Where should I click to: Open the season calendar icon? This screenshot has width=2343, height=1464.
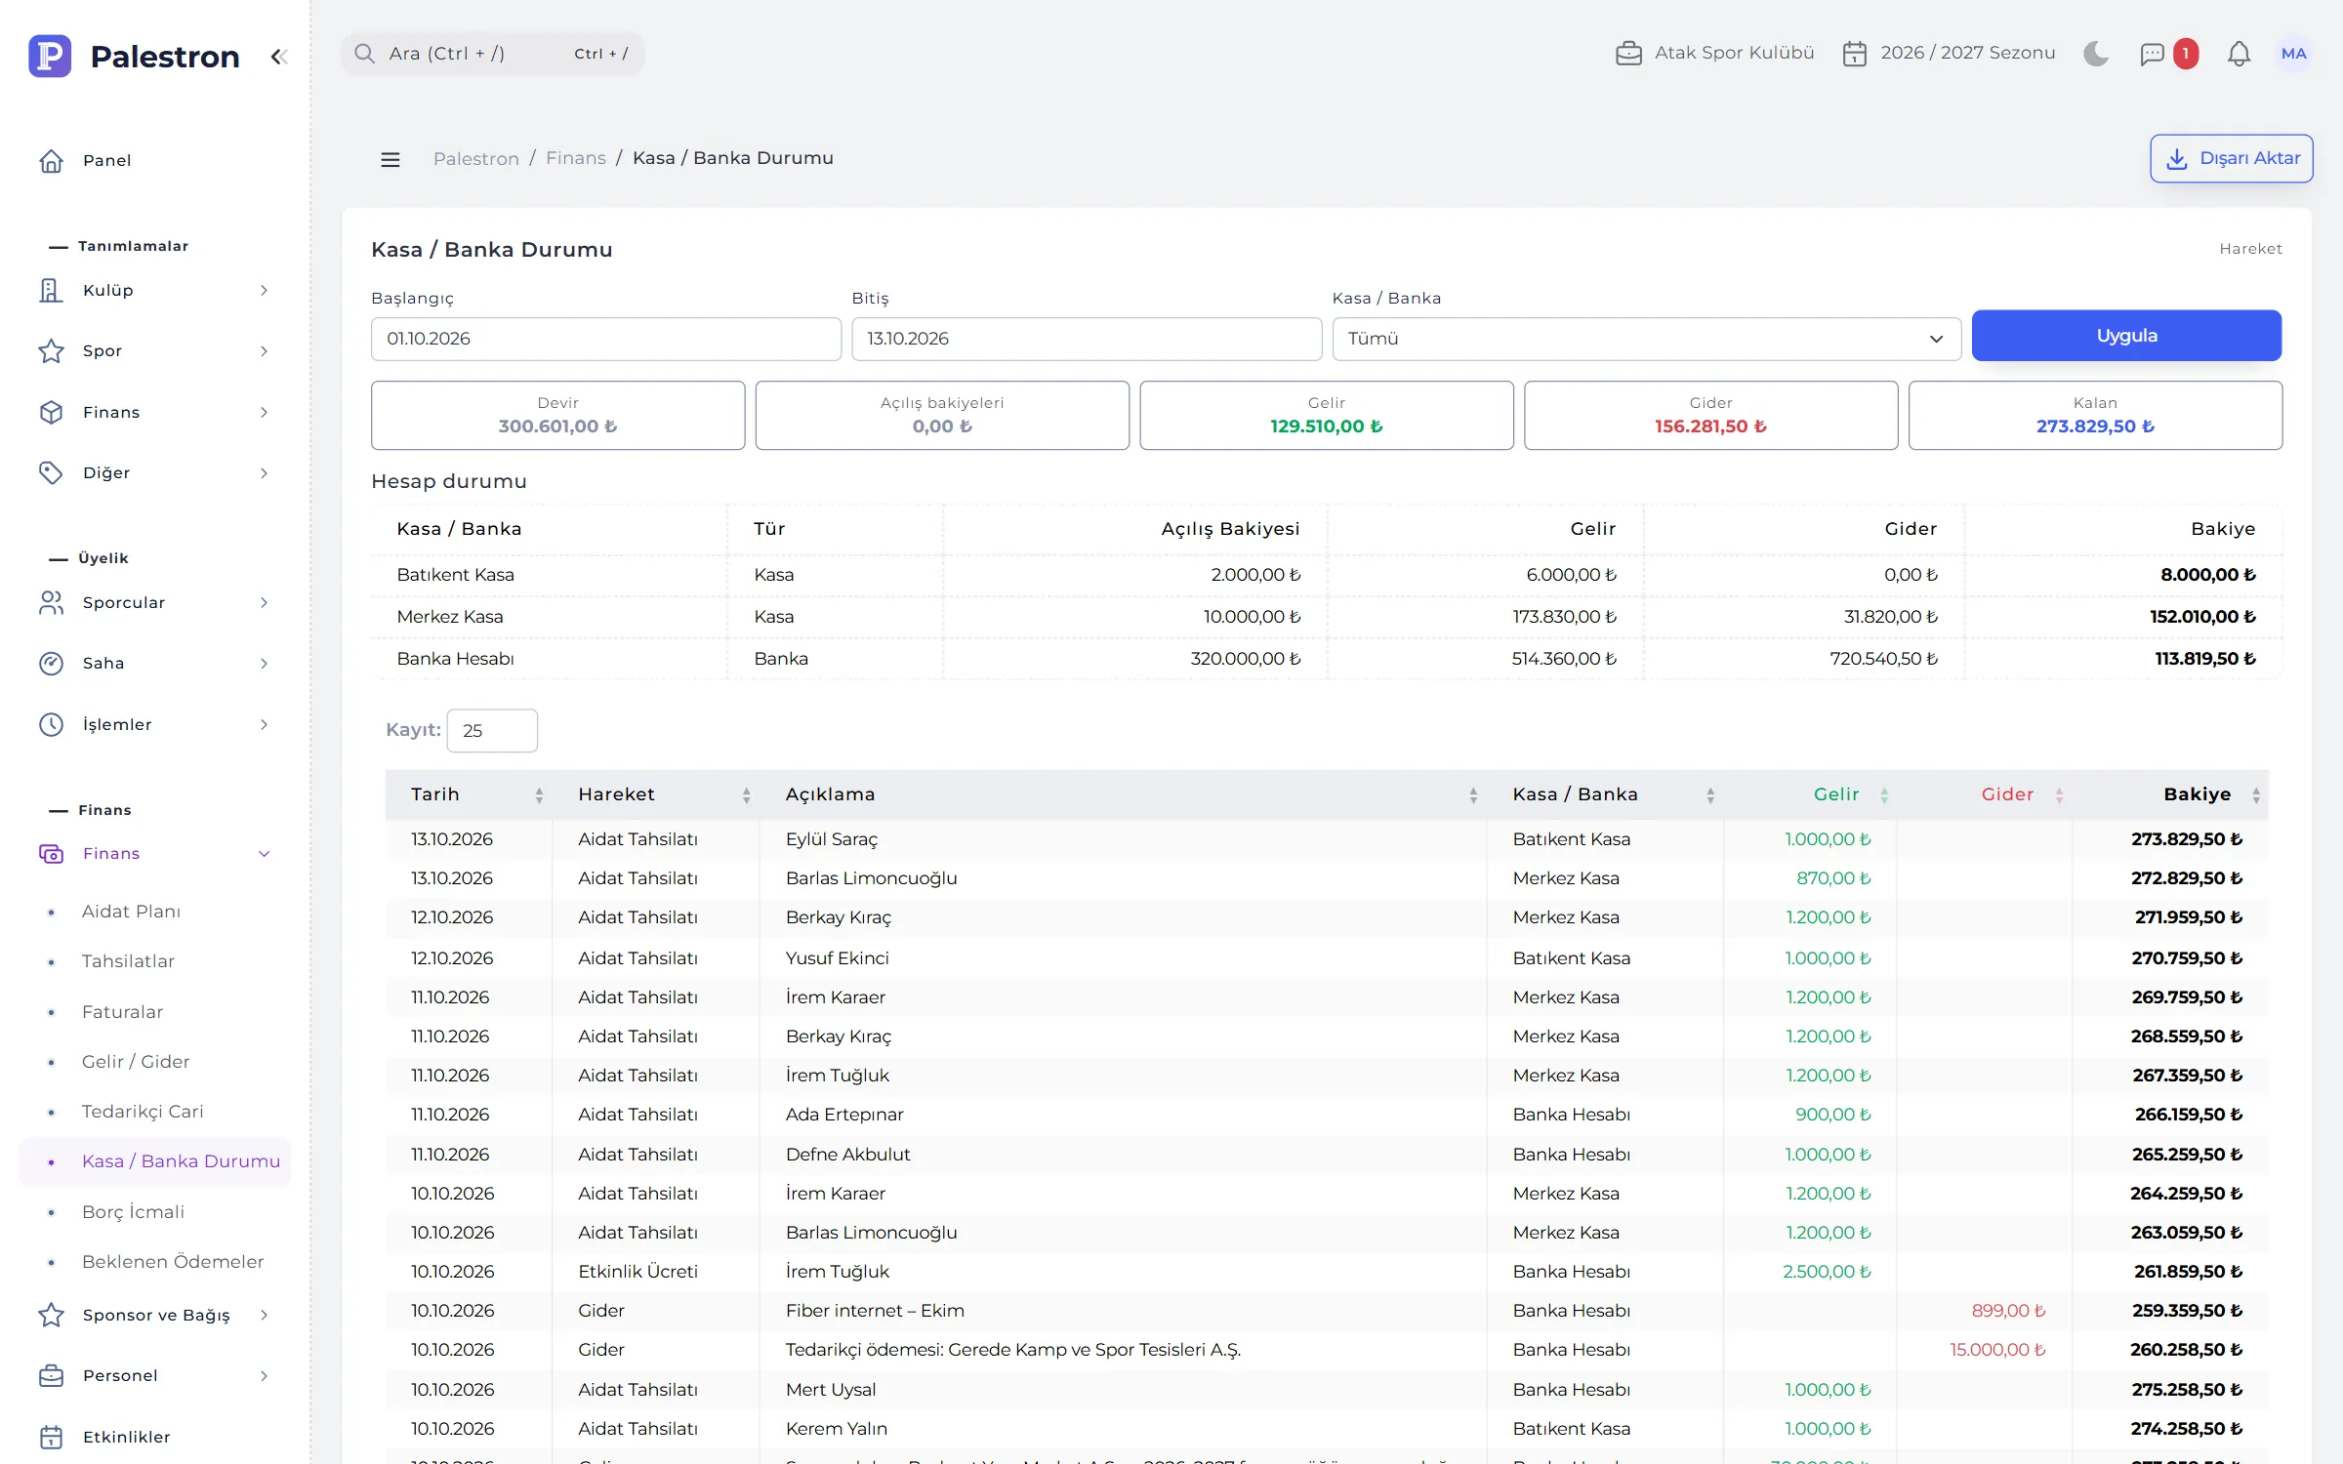pyautogui.click(x=1854, y=53)
